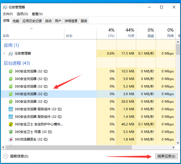Click icon of selected 360安全浏览器 3.9 MB row

click(x=11, y=94)
